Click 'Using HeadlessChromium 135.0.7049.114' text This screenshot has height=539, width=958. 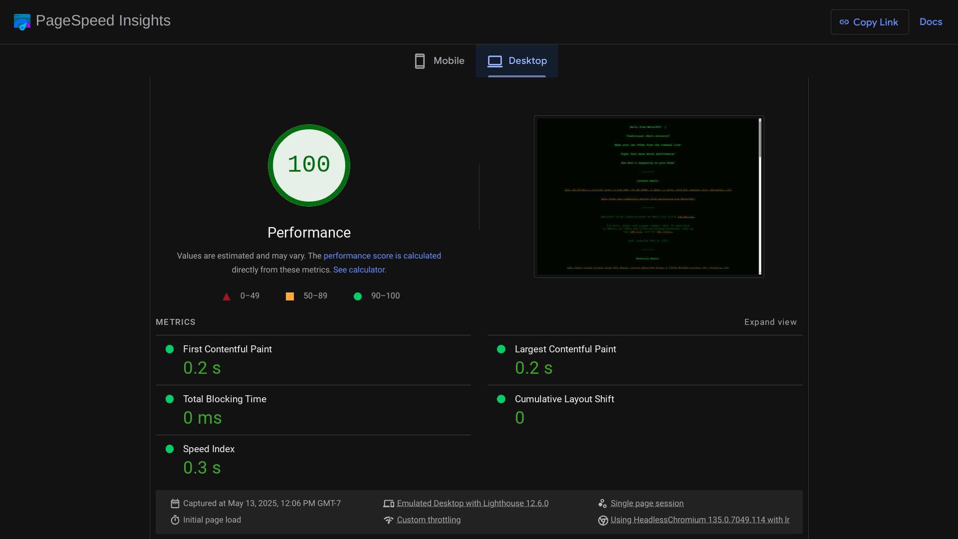pos(700,520)
